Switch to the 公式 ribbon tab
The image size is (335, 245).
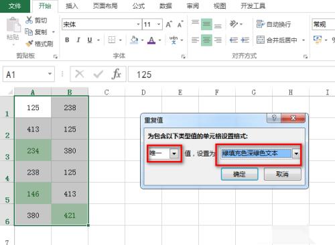pos(139,6)
